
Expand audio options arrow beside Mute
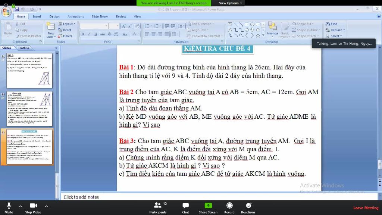pos(21,206)
